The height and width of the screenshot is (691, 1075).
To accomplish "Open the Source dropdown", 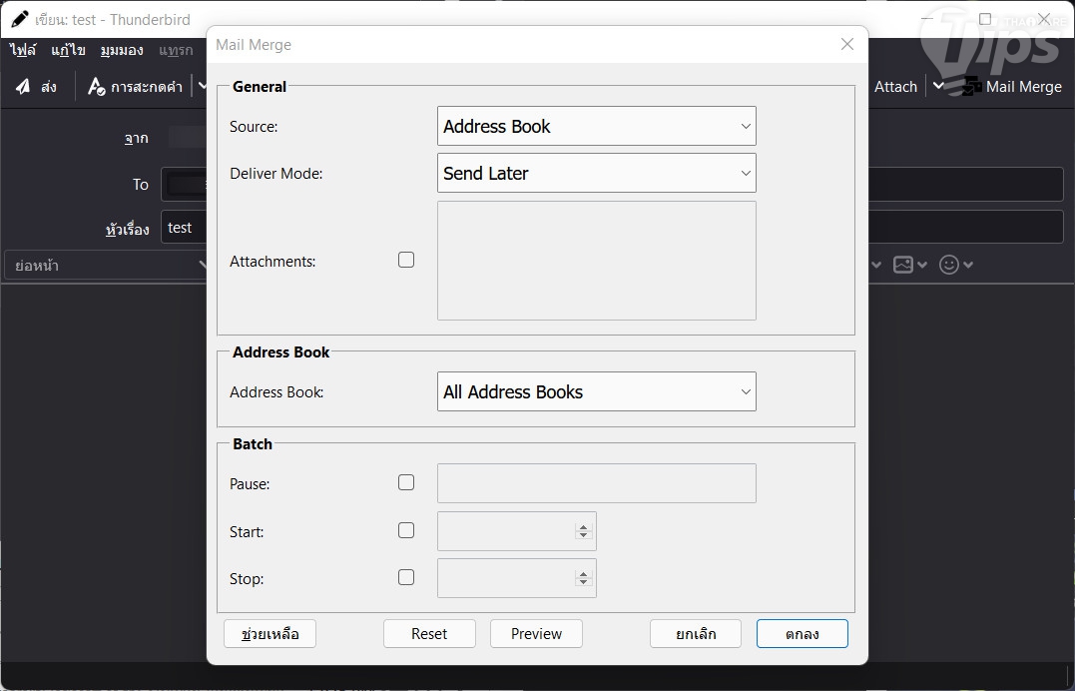I will (x=597, y=126).
